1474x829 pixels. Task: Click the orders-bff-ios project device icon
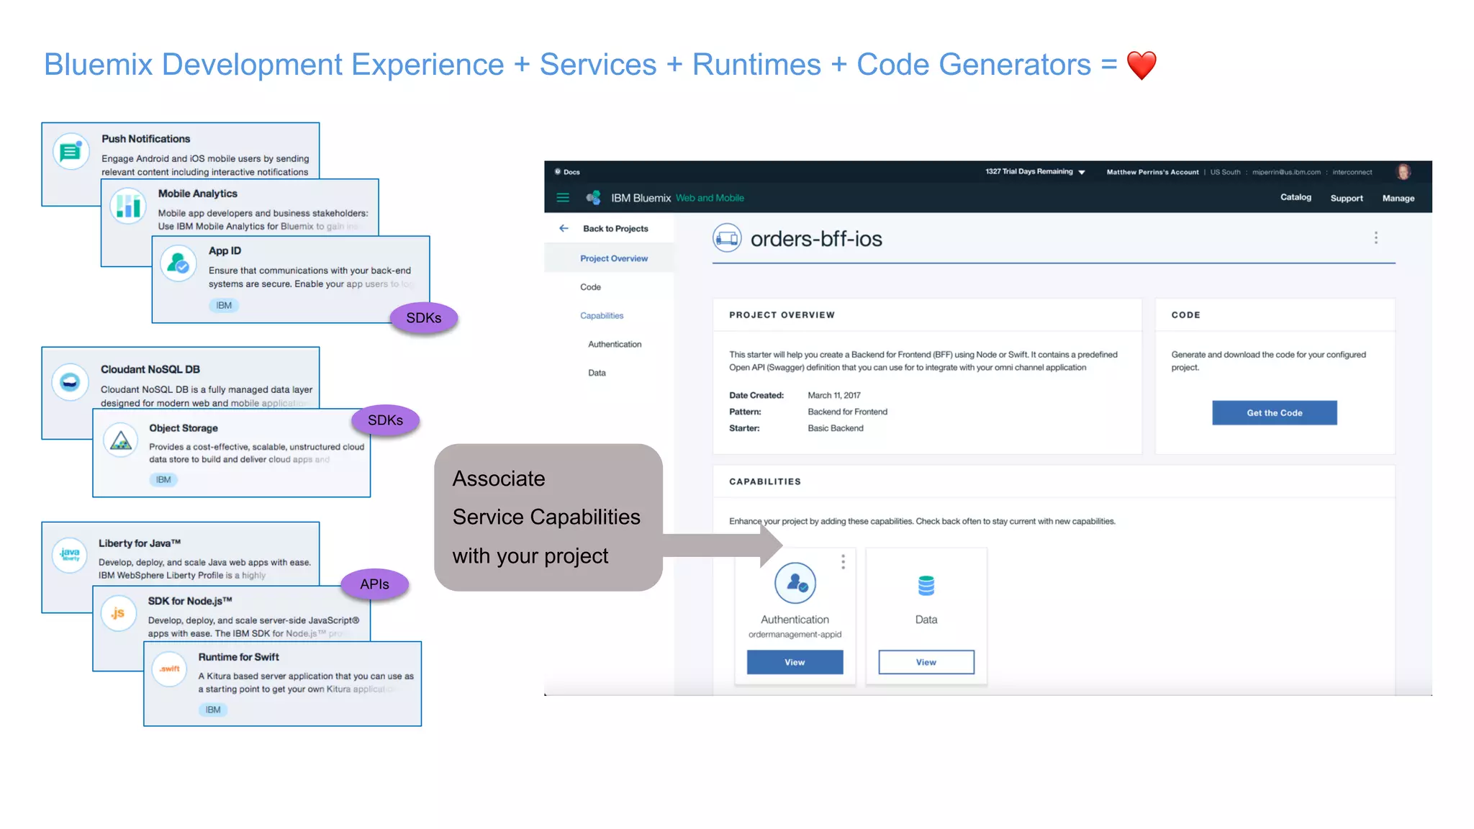pyautogui.click(x=727, y=238)
